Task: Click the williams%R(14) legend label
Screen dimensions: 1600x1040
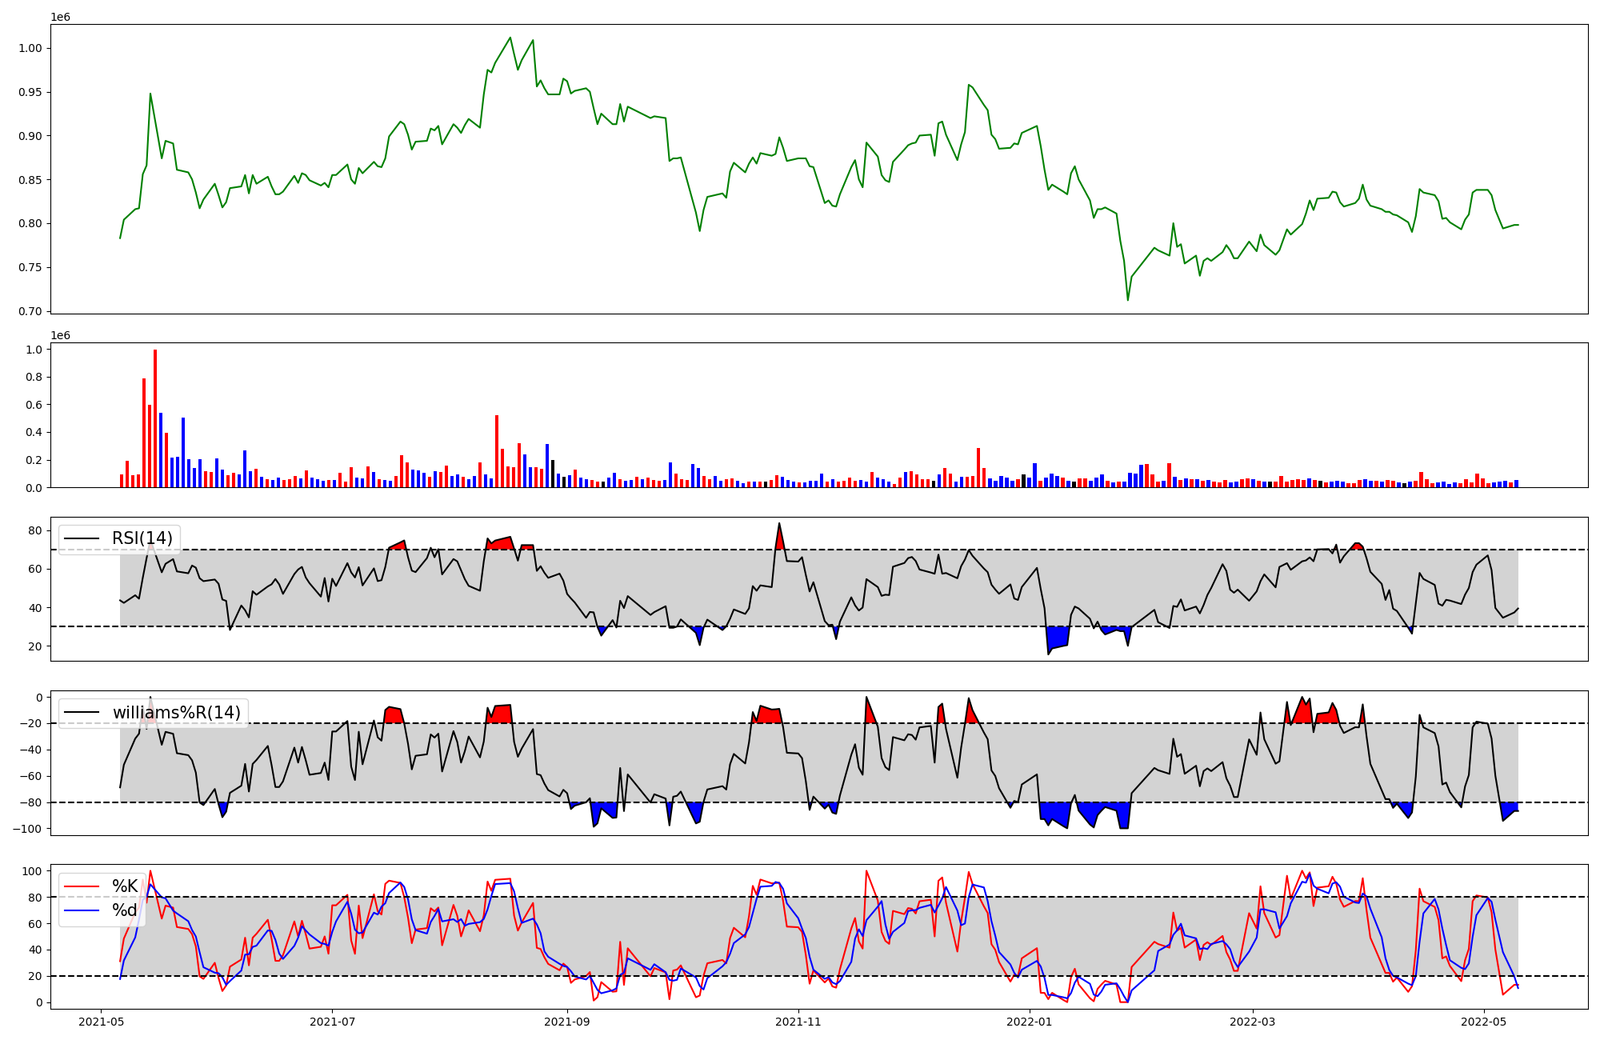Action: point(176,712)
